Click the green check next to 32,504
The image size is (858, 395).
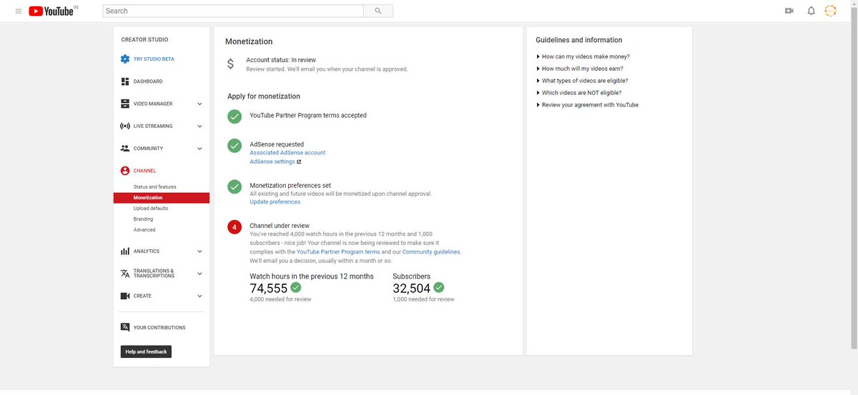[439, 287]
